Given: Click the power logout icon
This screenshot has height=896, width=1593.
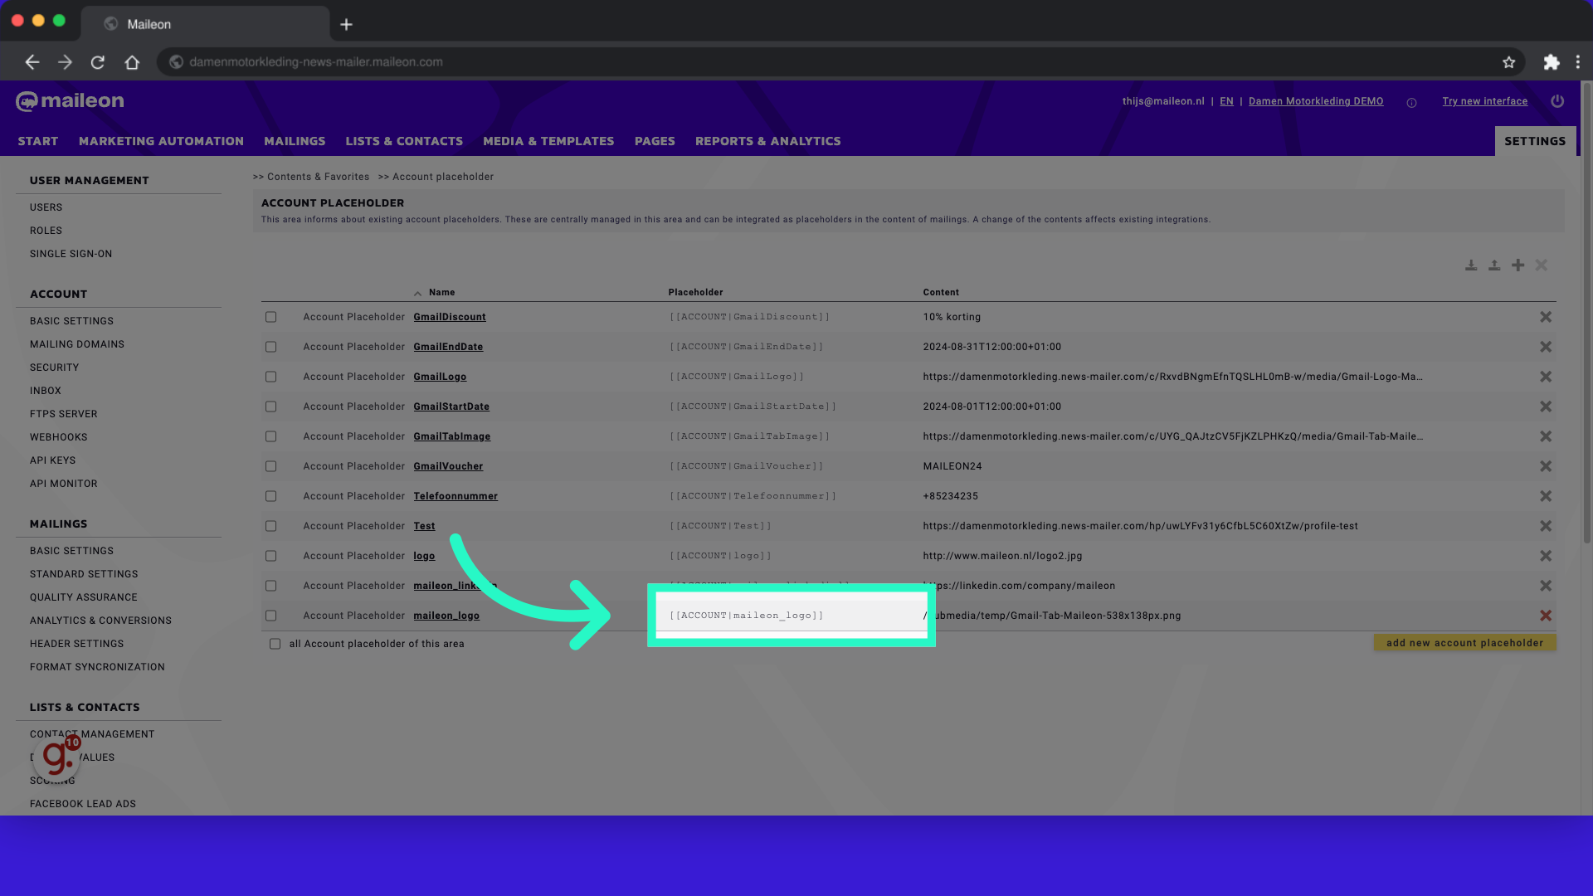Looking at the screenshot, I should click(x=1557, y=101).
